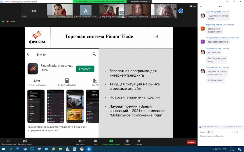Open the chat more options ellipsis
Image resolution: width=244 pixels, height=152 pixels.
click(240, 132)
